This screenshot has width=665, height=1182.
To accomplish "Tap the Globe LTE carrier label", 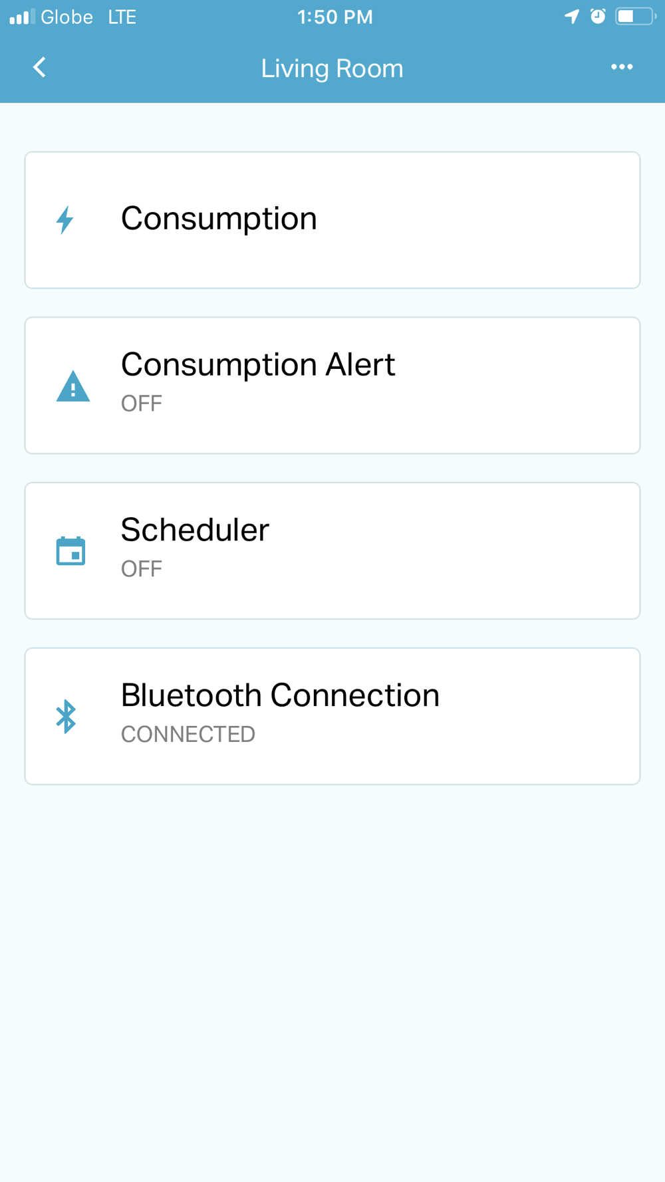I will tap(88, 17).
